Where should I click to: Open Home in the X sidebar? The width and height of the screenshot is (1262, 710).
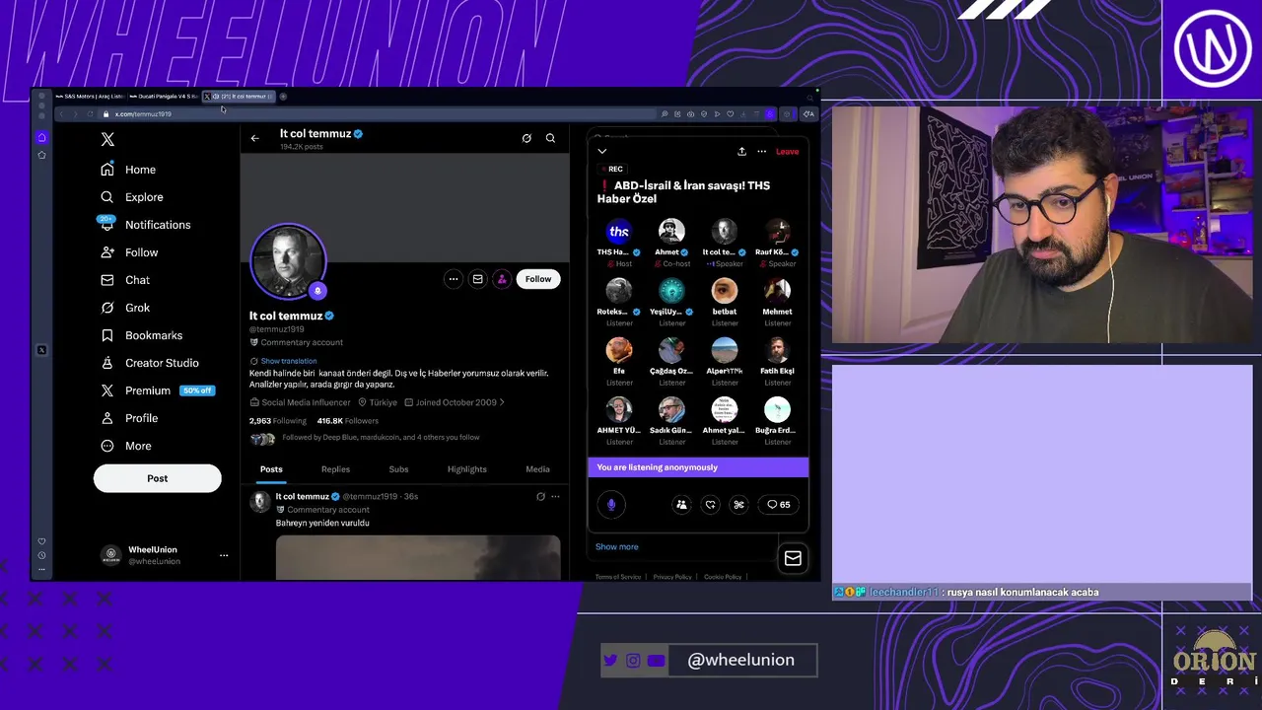(128, 170)
